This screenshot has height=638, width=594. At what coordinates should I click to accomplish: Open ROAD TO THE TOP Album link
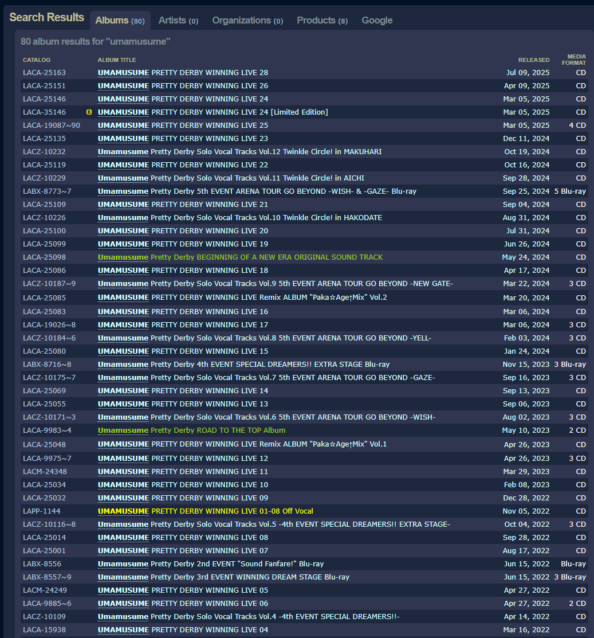[191, 430]
